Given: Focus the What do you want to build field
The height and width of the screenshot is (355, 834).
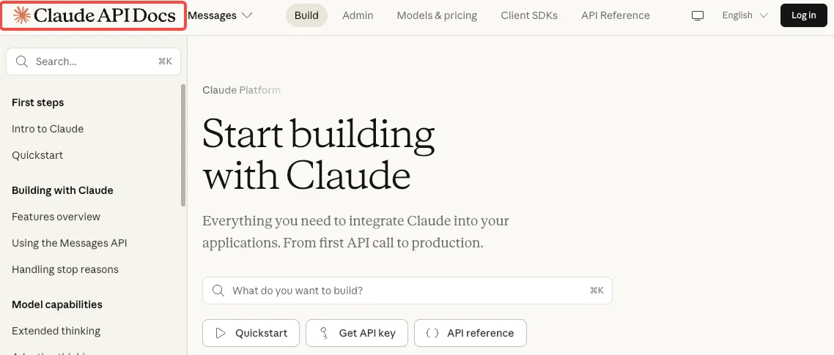Looking at the screenshot, I should coord(407,291).
